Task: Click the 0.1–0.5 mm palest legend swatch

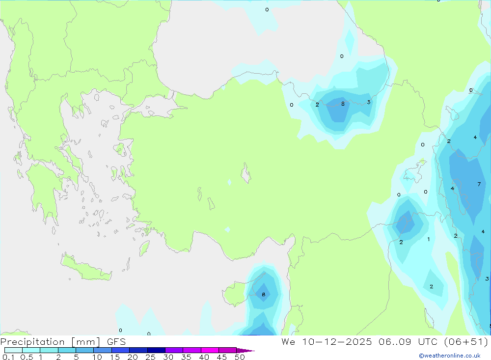Action: click(x=13, y=350)
